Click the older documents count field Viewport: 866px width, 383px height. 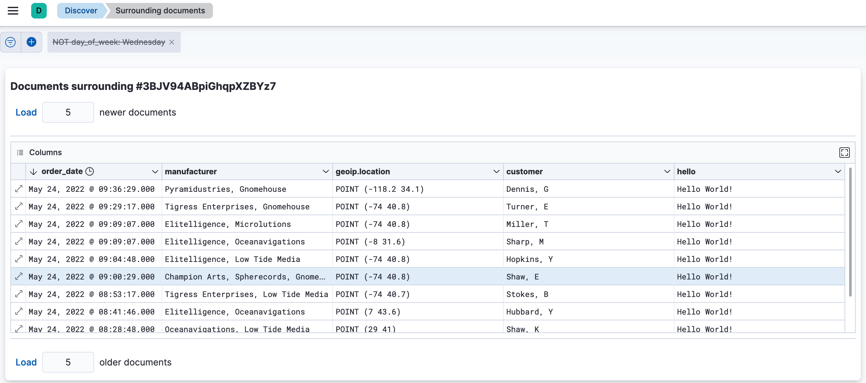pos(68,362)
